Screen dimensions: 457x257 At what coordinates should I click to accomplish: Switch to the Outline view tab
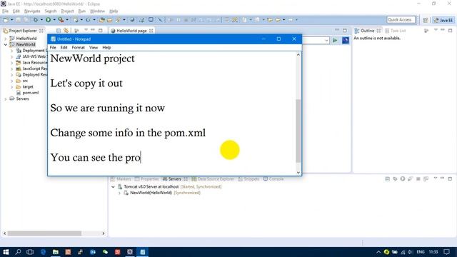tap(367, 31)
